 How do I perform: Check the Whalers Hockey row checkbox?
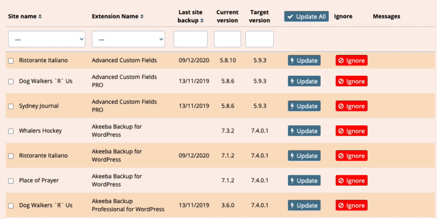pos(11,131)
